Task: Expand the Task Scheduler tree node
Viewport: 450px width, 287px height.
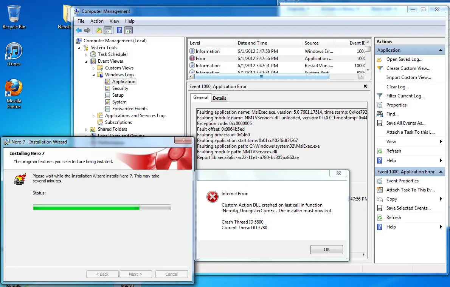Action: click(x=86, y=54)
